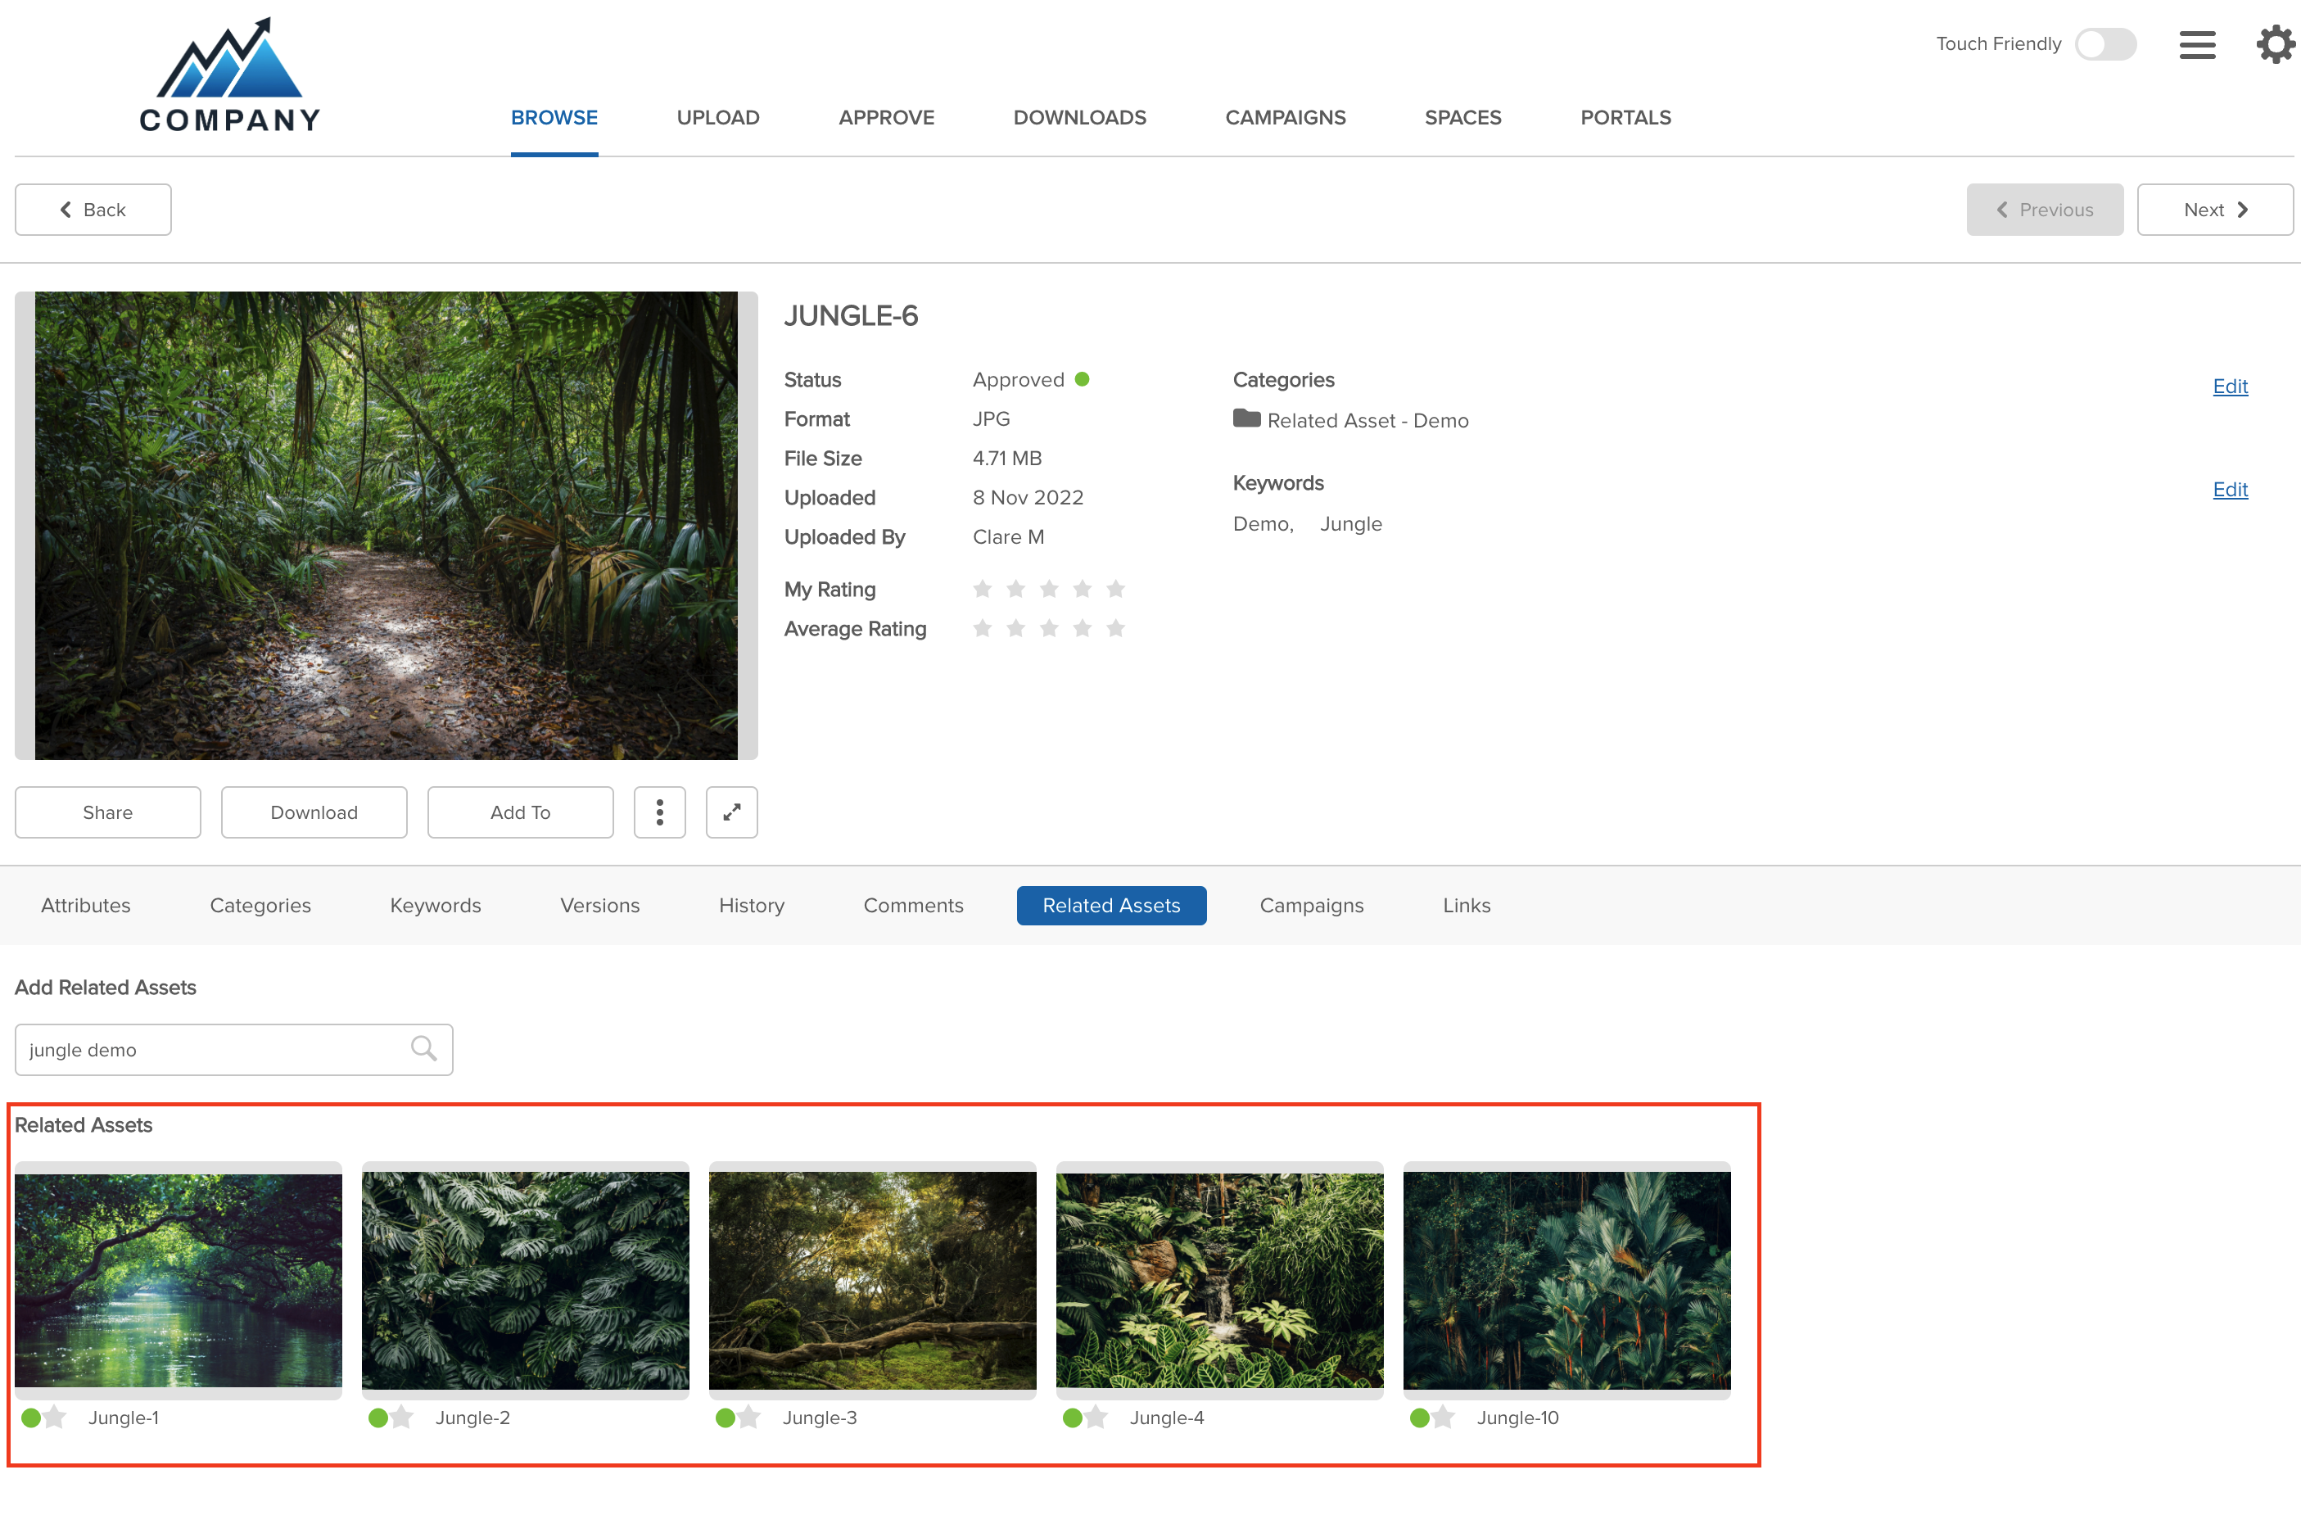Switch to the asset Campaigns tab
Screen dimensions: 2301x1515
pos(1311,905)
